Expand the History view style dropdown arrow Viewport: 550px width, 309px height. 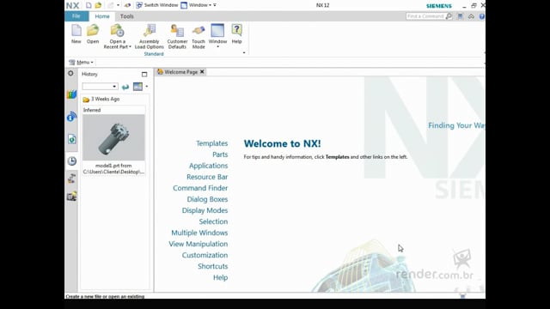click(147, 87)
